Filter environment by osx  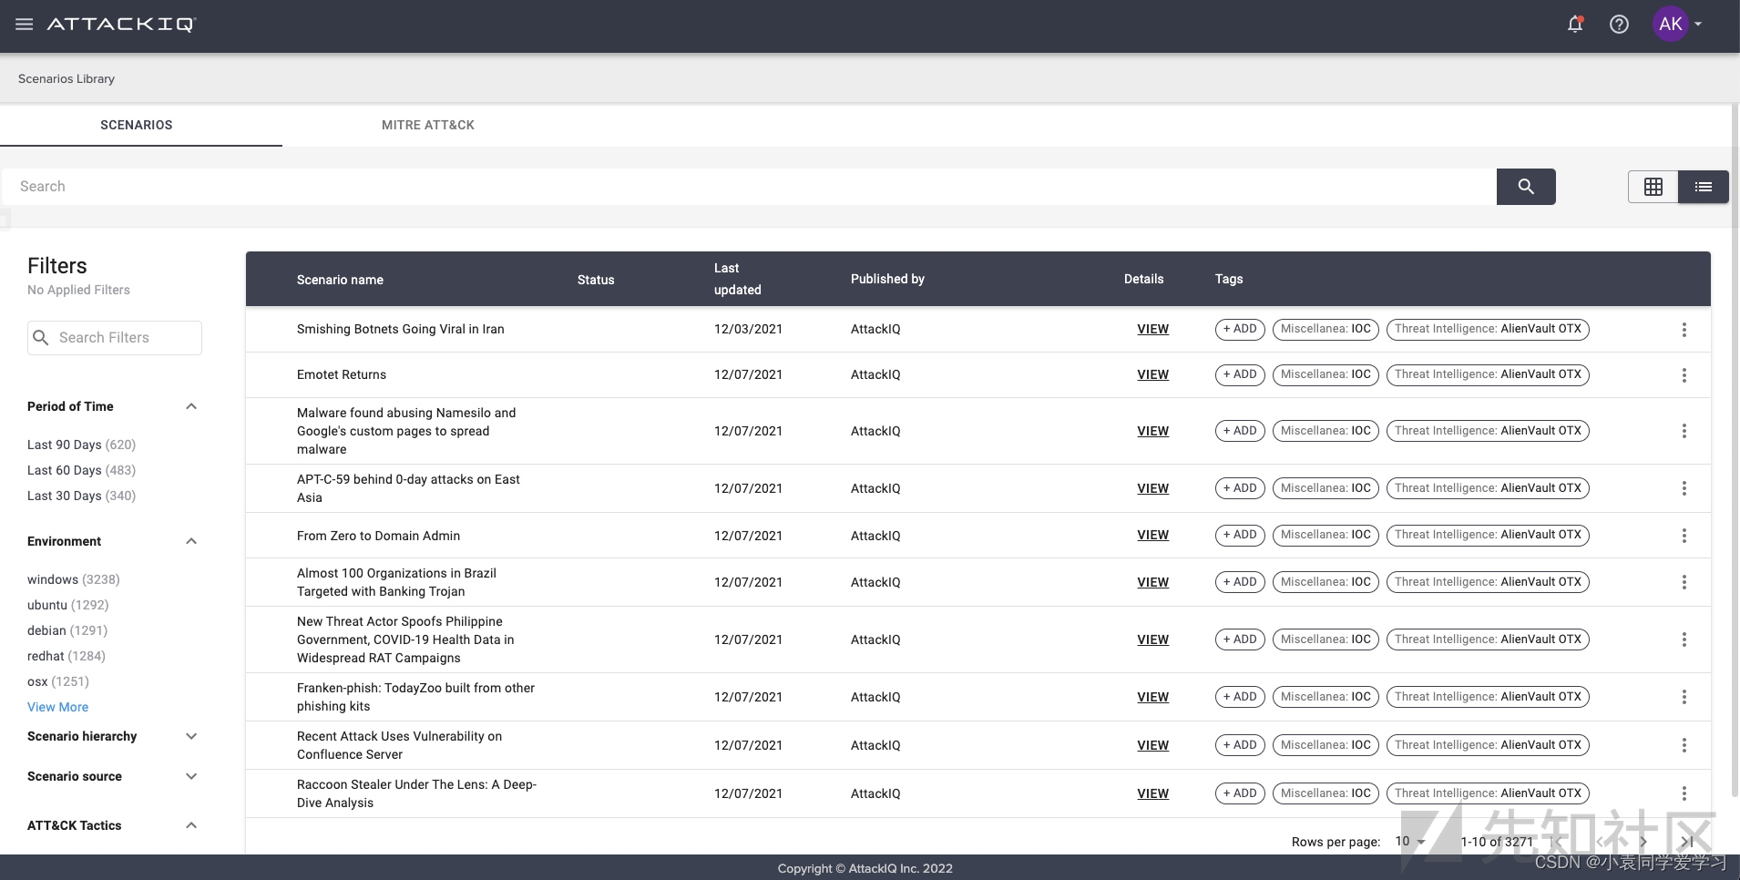point(58,681)
